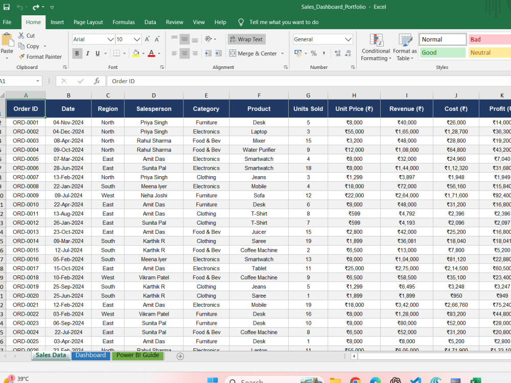511x383 pixels.
Task: Increase font size with larger A icon
Action: click(147, 39)
